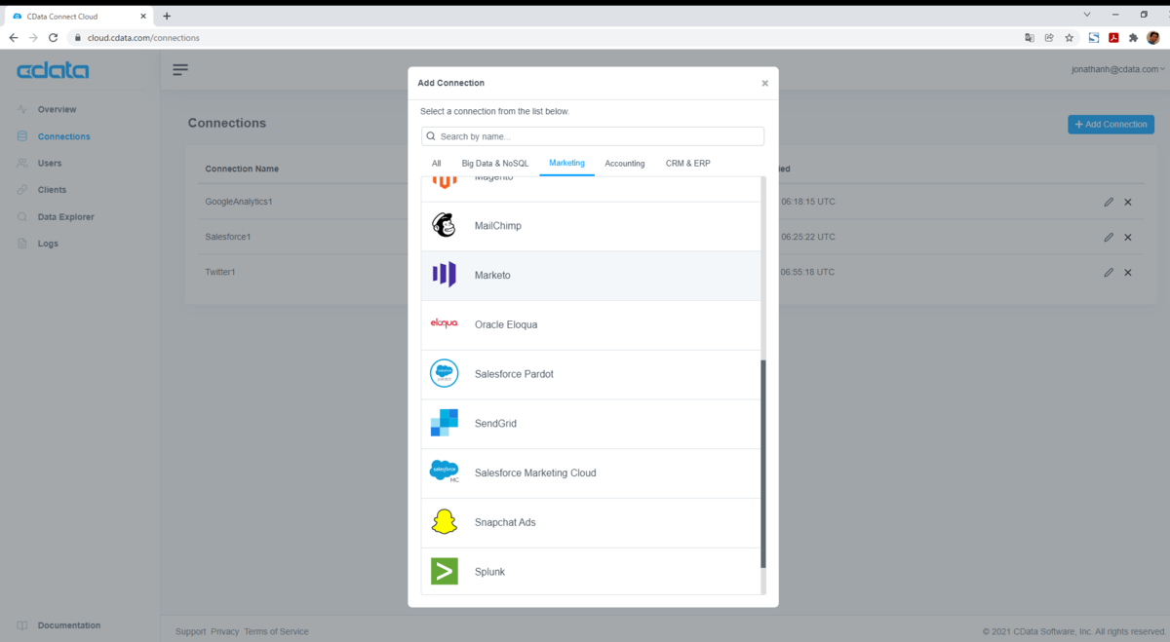Choose the SendGrid logo icon

coord(444,423)
